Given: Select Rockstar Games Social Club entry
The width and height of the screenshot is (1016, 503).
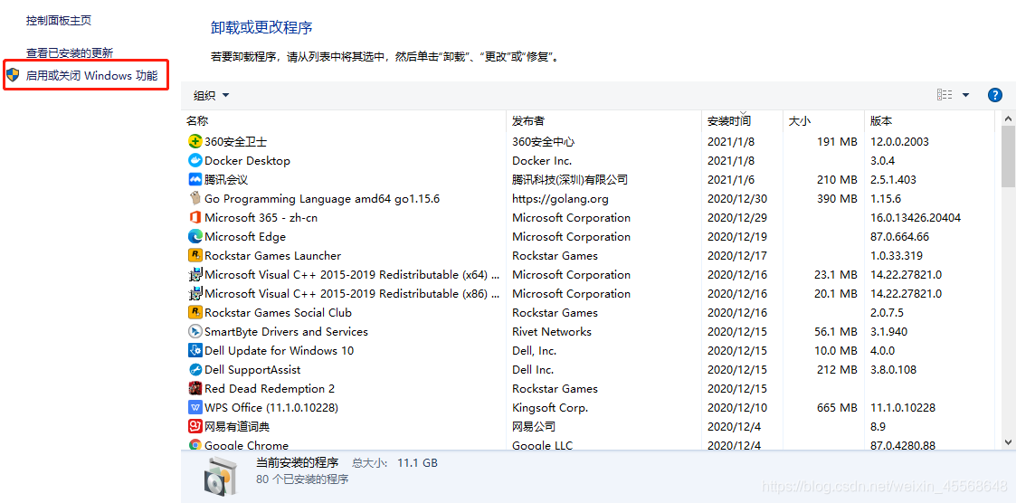Looking at the screenshot, I should click(x=278, y=312).
